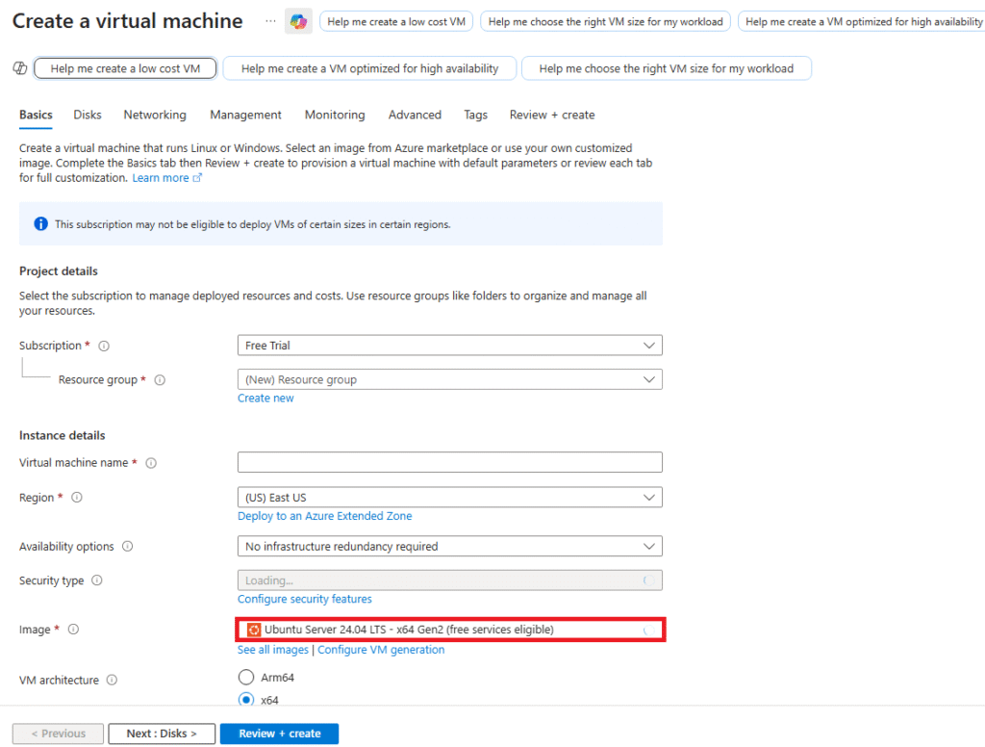Screen dimensions: 985x747
Task: Switch to the Networking tab
Action: coord(155,115)
